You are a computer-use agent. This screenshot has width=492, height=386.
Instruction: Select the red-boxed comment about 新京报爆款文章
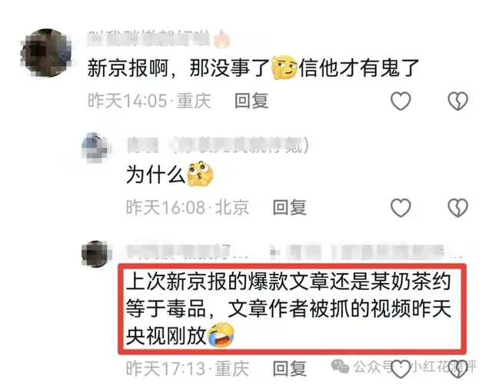click(291, 309)
